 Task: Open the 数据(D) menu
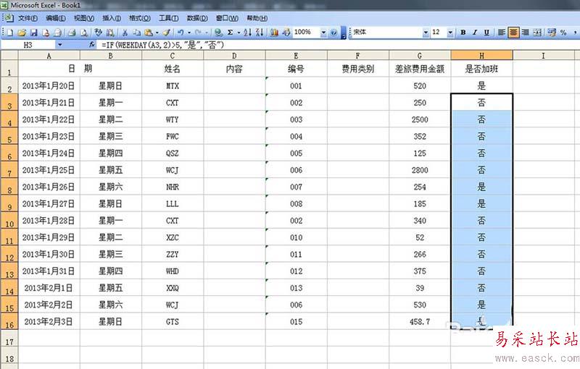[197, 18]
